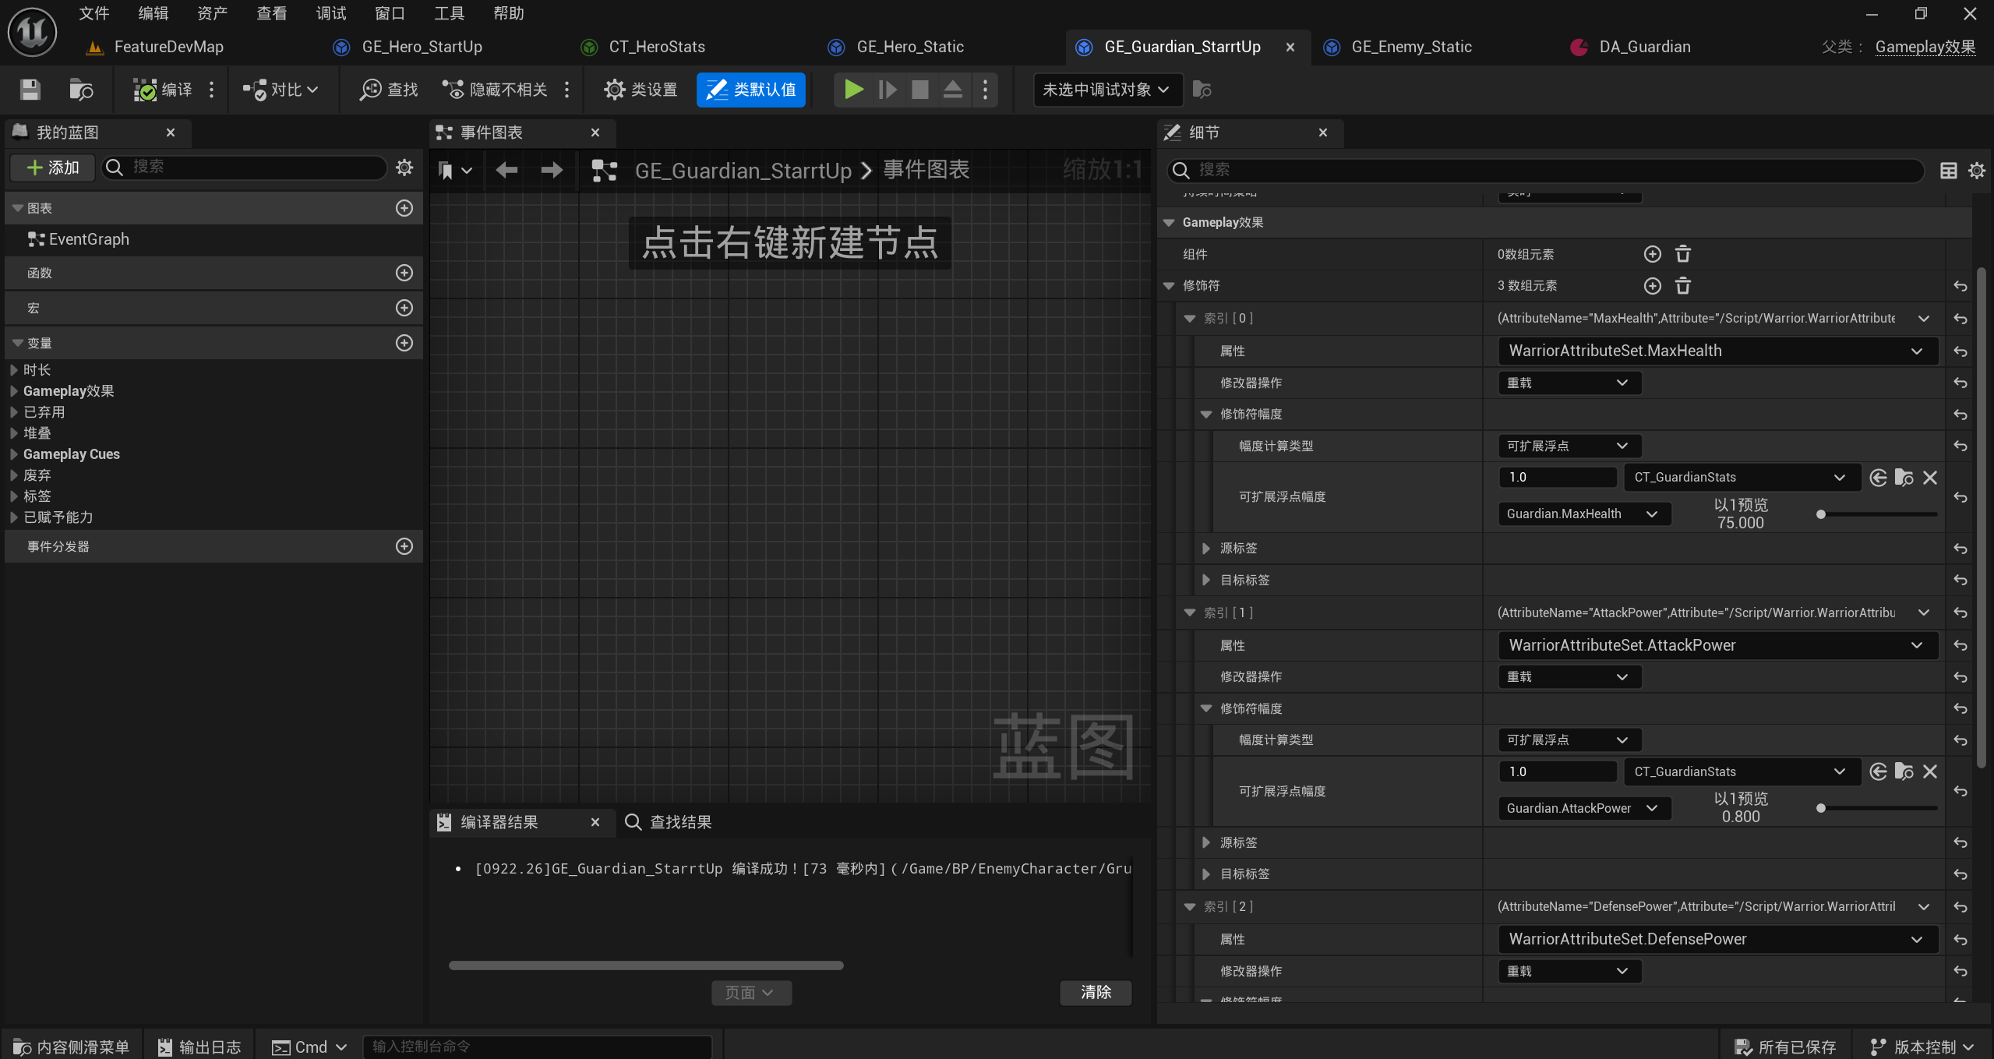Add new variable with plus icon

click(x=404, y=343)
